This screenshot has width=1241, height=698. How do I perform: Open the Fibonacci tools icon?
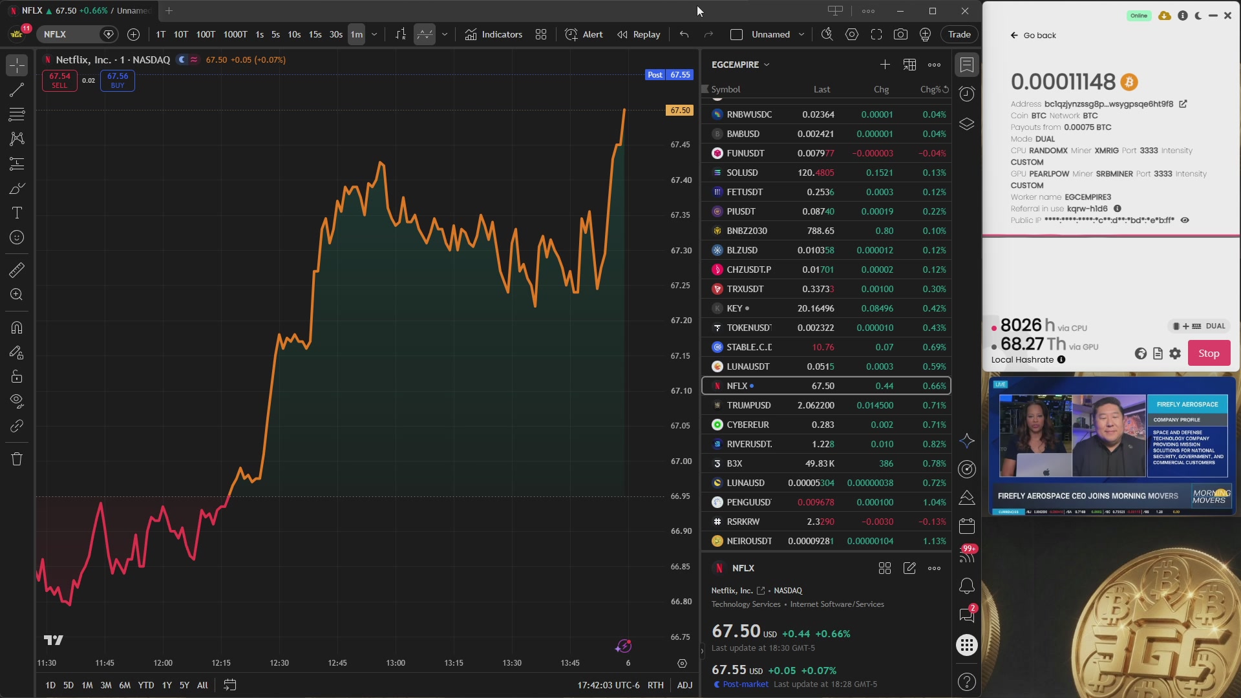[x=17, y=114]
